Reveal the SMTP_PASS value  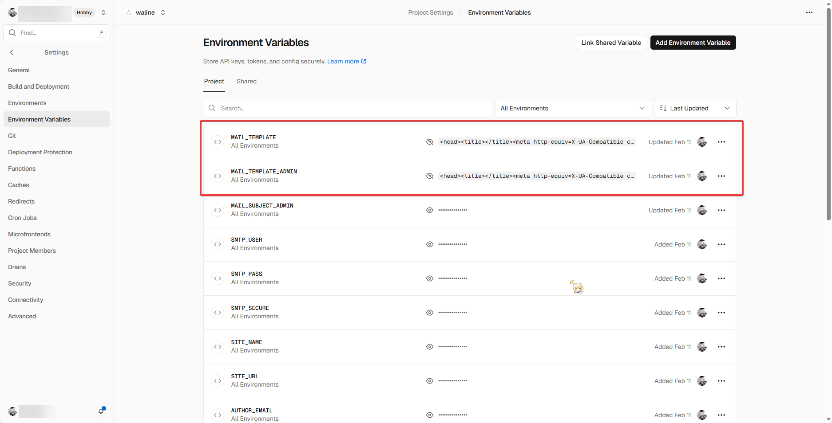[x=429, y=278]
